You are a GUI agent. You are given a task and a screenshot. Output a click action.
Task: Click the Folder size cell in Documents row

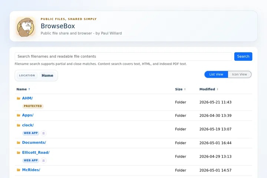181,143
